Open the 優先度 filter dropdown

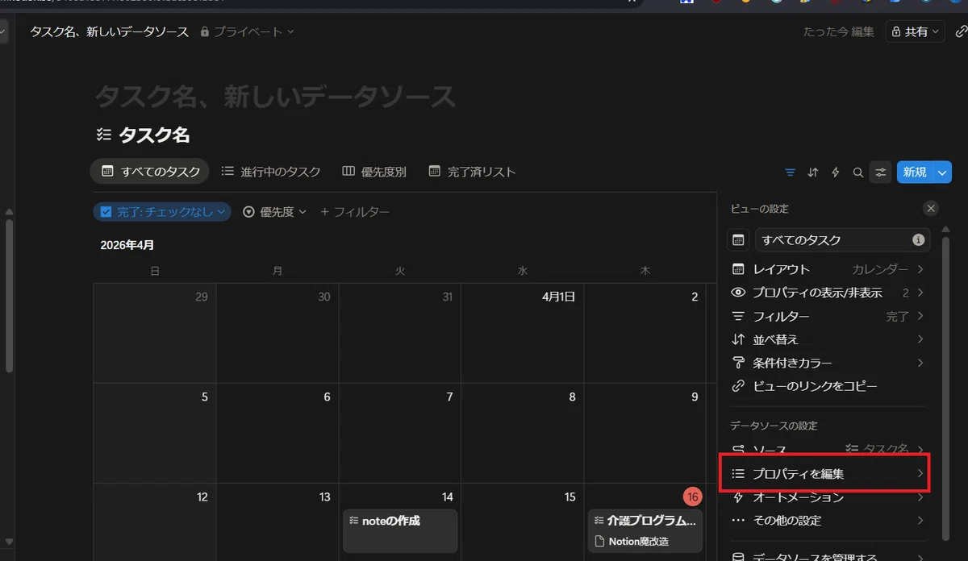[275, 212]
